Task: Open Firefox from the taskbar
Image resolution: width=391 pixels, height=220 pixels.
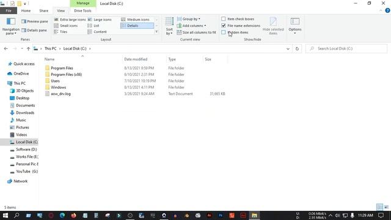Action: tap(73, 215)
